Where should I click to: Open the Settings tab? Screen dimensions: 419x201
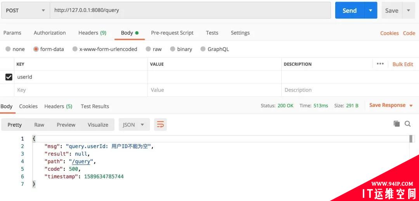click(240, 33)
